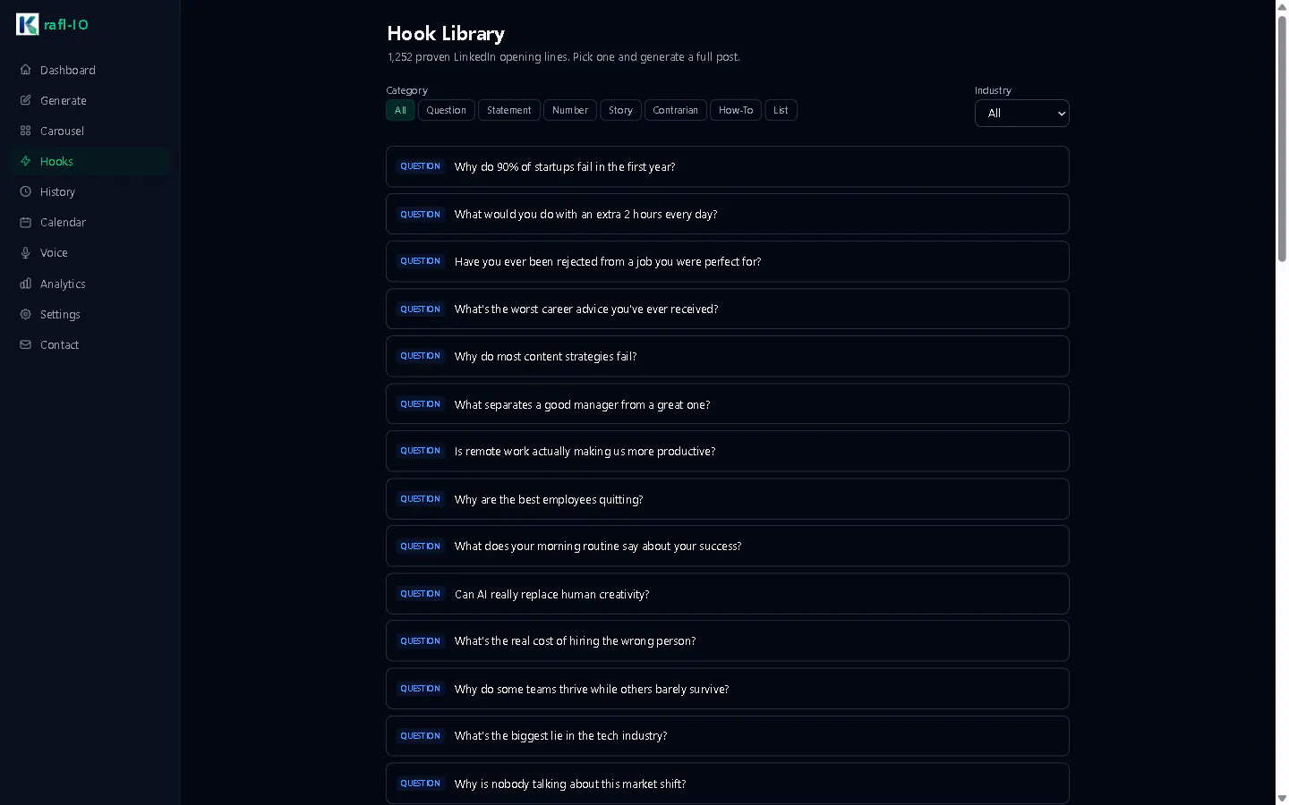Choose the morning routine hook

coord(728,546)
